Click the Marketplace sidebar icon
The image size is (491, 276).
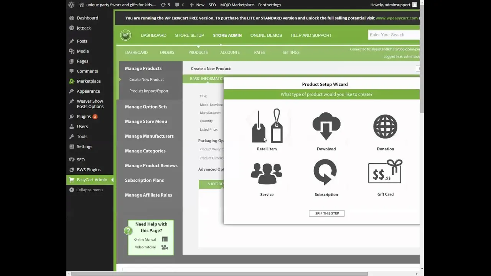[72, 81]
